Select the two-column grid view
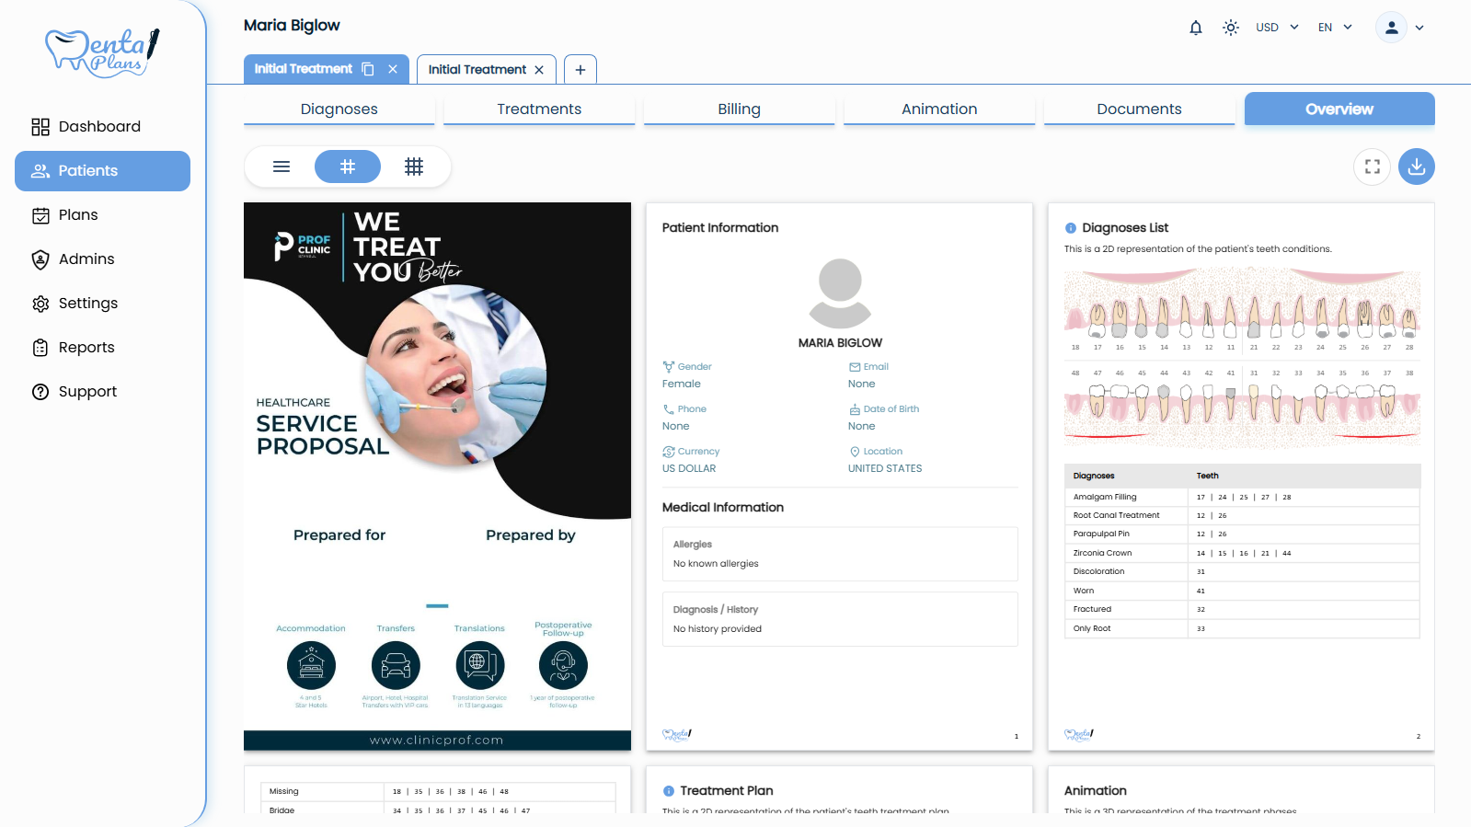This screenshot has width=1471, height=827. coord(348,167)
